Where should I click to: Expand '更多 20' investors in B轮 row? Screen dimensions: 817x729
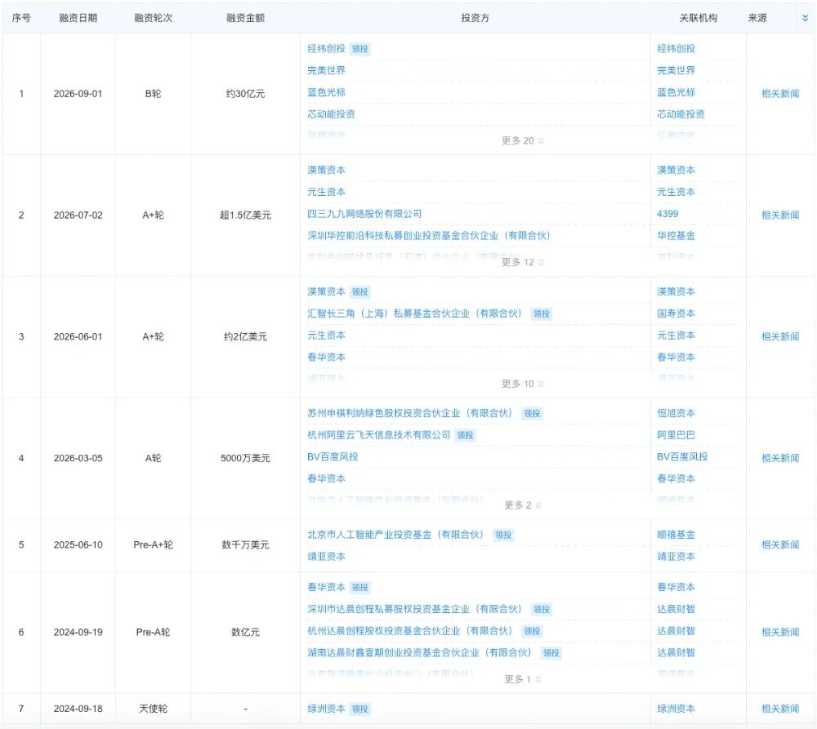523,140
